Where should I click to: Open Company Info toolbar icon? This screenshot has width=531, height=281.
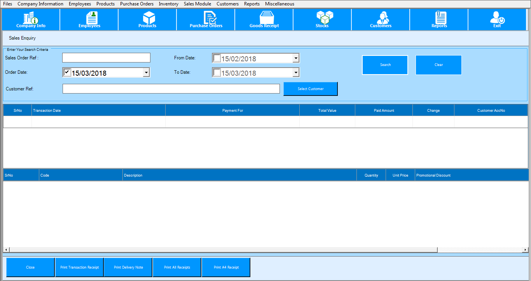pyautogui.click(x=31, y=19)
